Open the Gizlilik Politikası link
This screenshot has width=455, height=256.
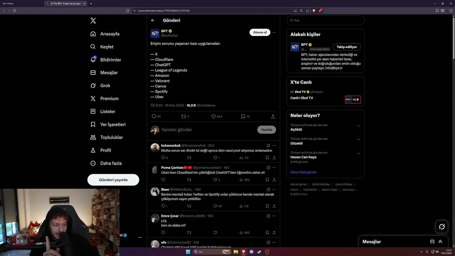tap(321, 185)
